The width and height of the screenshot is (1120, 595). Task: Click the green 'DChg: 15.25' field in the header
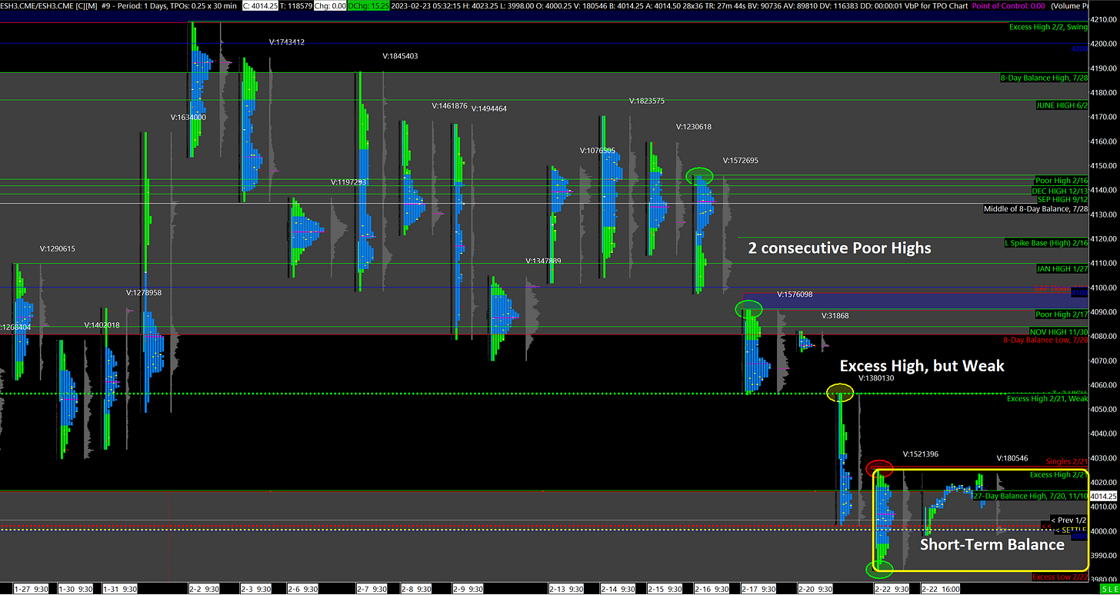click(x=370, y=5)
